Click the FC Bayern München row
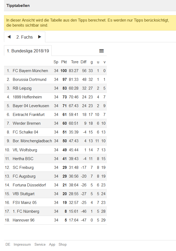 30,71
